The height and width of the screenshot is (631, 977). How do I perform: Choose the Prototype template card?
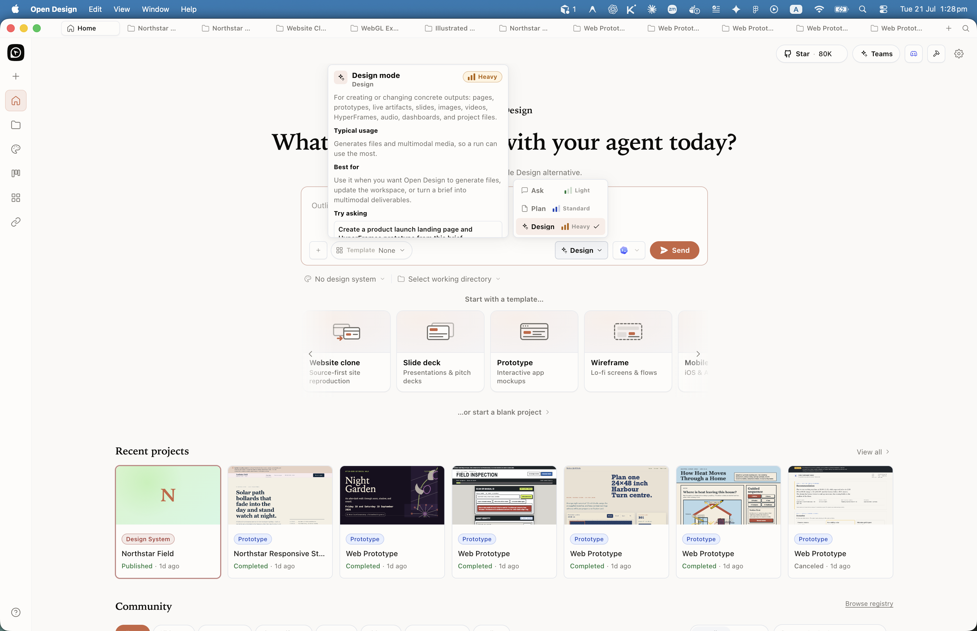pyautogui.click(x=534, y=351)
